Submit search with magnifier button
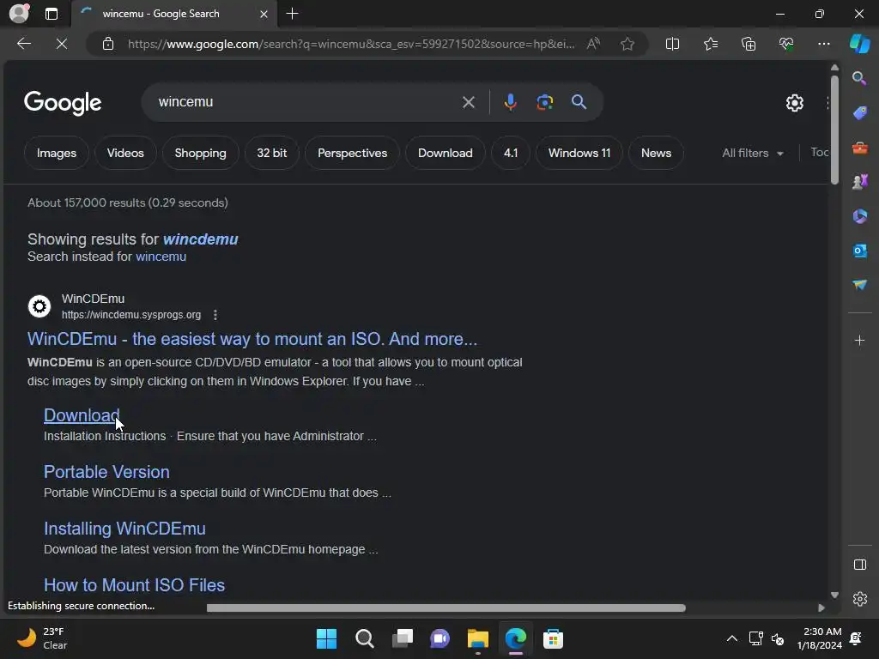 (579, 102)
